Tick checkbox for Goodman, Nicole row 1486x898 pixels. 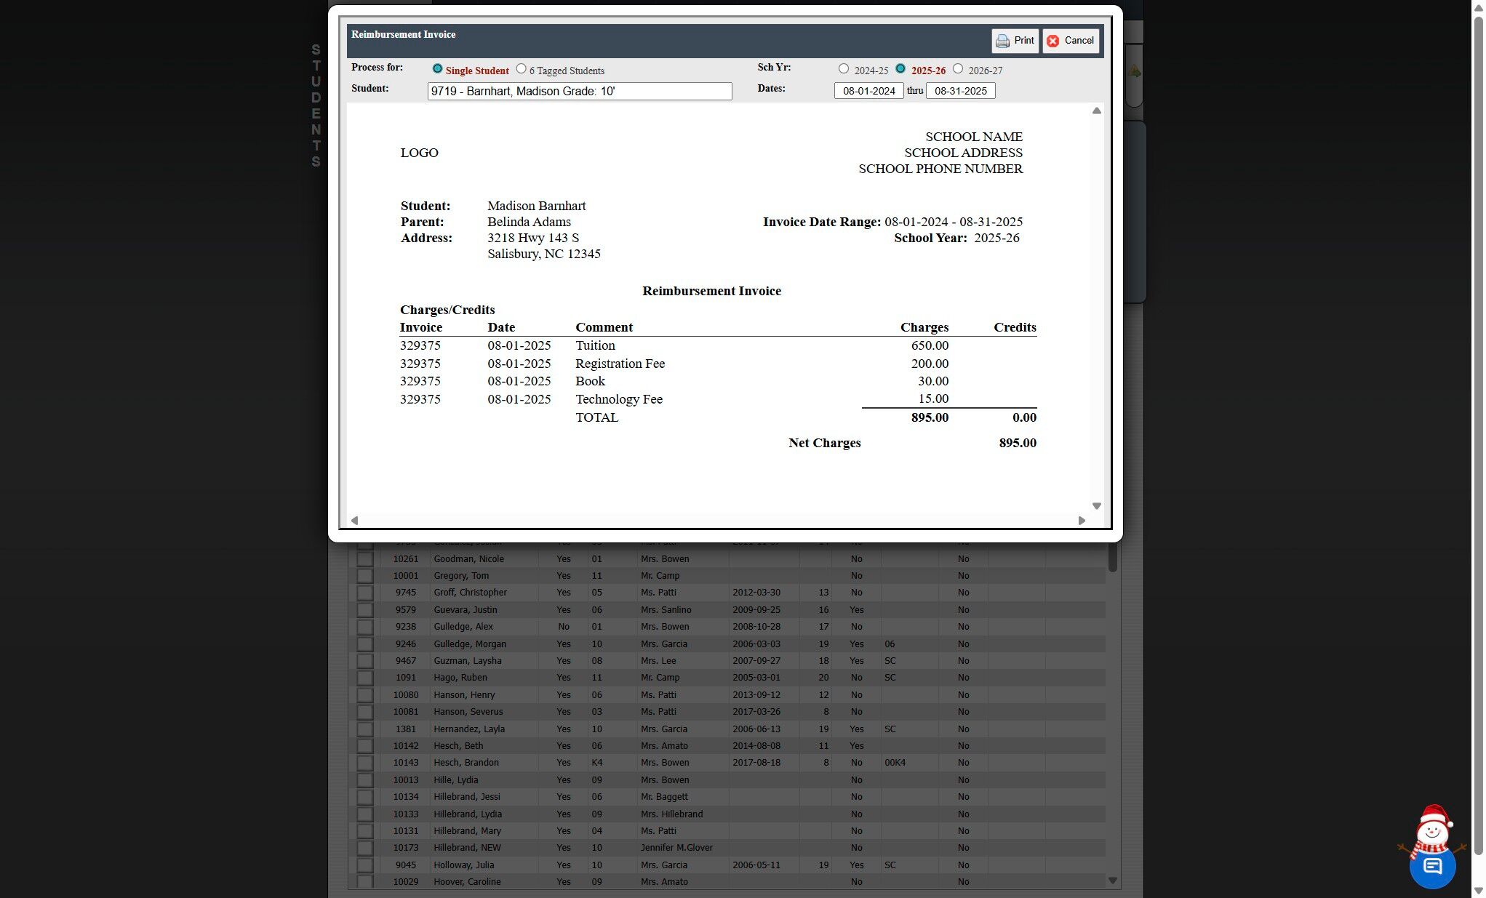[x=364, y=559]
